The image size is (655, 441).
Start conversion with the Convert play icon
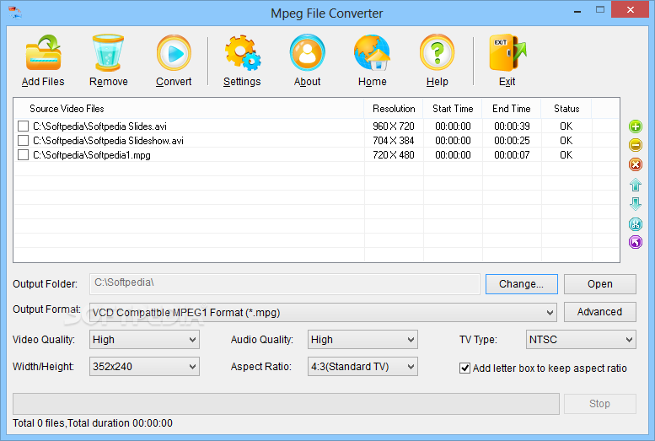tap(174, 53)
